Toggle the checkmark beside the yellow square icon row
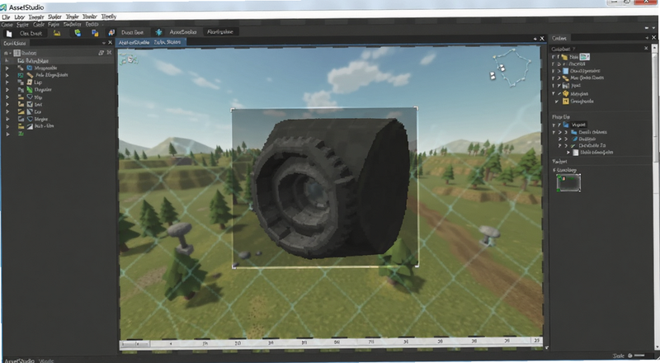The height and width of the screenshot is (363, 660). tap(557, 101)
